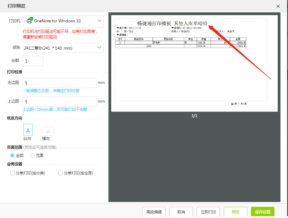Click the 纸张方向 section heading
288x218 pixels.
pos(14,118)
